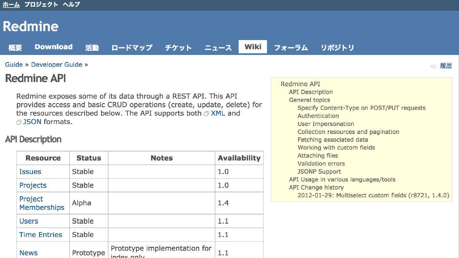Click the Guide breadcrumb link
The image size is (459, 258).
click(14, 65)
